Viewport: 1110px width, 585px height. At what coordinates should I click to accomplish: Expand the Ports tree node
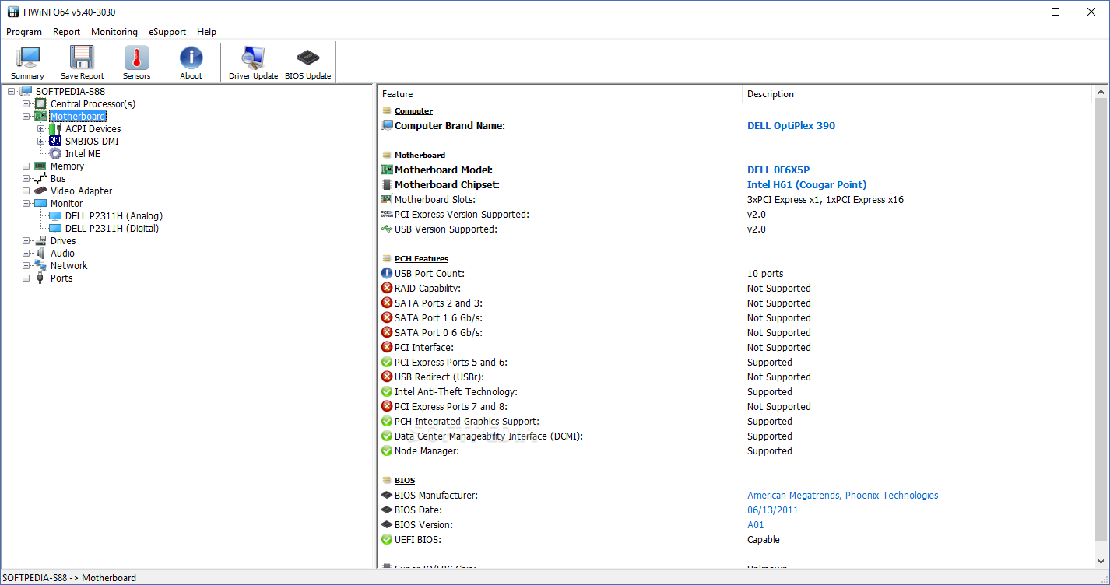(26, 278)
